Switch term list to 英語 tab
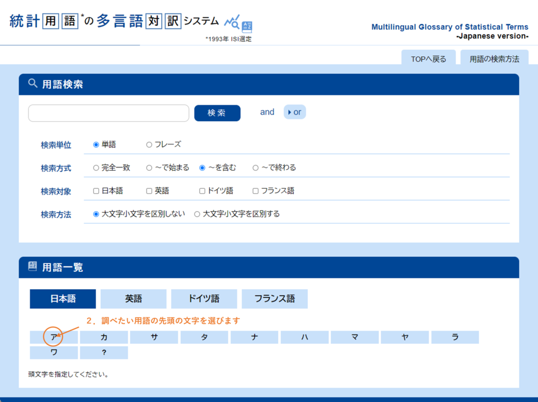 pyautogui.click(x=133, y=299)
